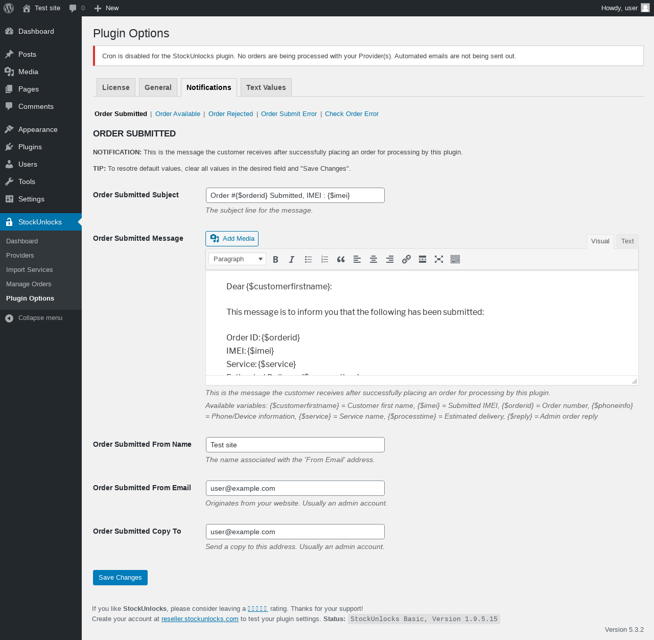Click the Save Changes button
This screenshot has height=640, width=654.
(x=120, y=578)
